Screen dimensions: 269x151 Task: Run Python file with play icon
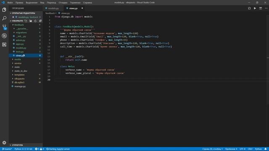[255, 8]
